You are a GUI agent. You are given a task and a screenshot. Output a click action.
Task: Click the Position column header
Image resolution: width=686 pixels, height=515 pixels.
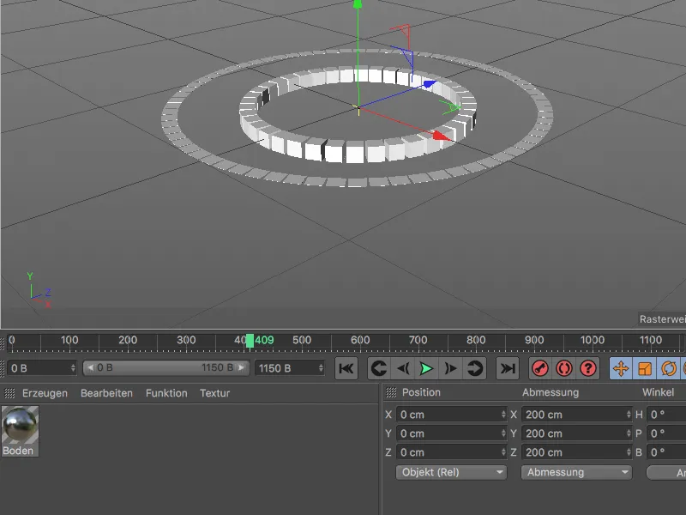[x=421, y=392]
